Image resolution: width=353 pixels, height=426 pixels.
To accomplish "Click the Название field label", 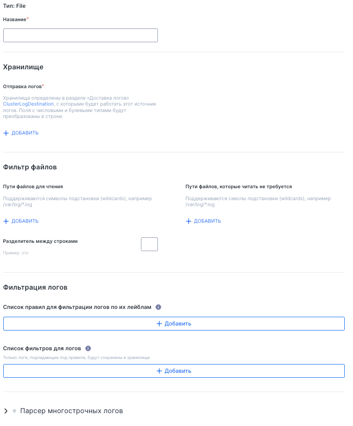I will (x=15, y=20).
